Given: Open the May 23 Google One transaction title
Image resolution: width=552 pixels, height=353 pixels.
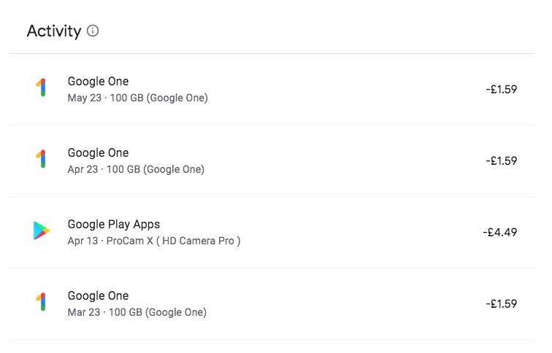Looking at the screenshot, I should click(x=99, y=81).
